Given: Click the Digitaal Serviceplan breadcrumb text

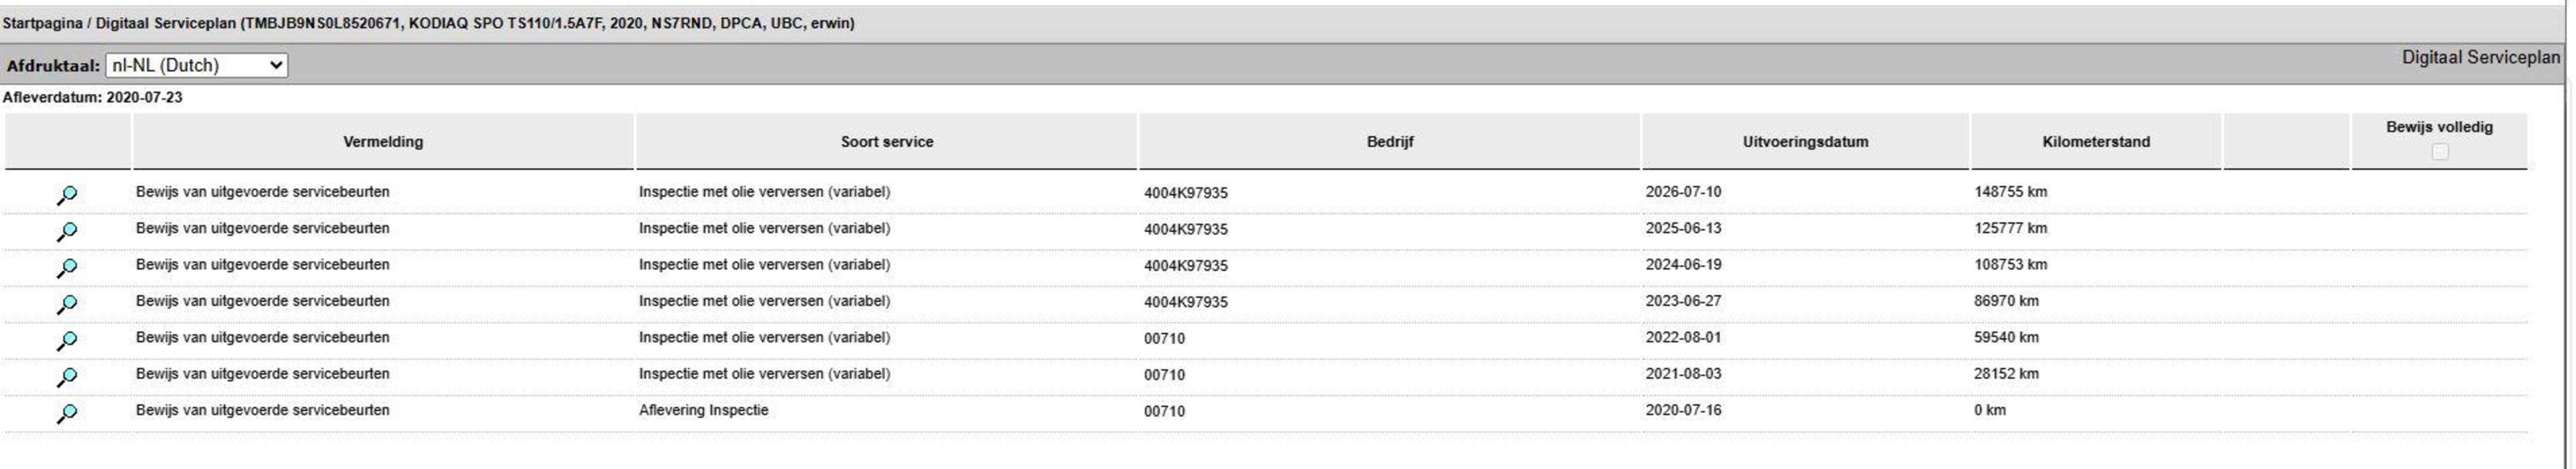Looking at the screenshot, I should 166,23.
